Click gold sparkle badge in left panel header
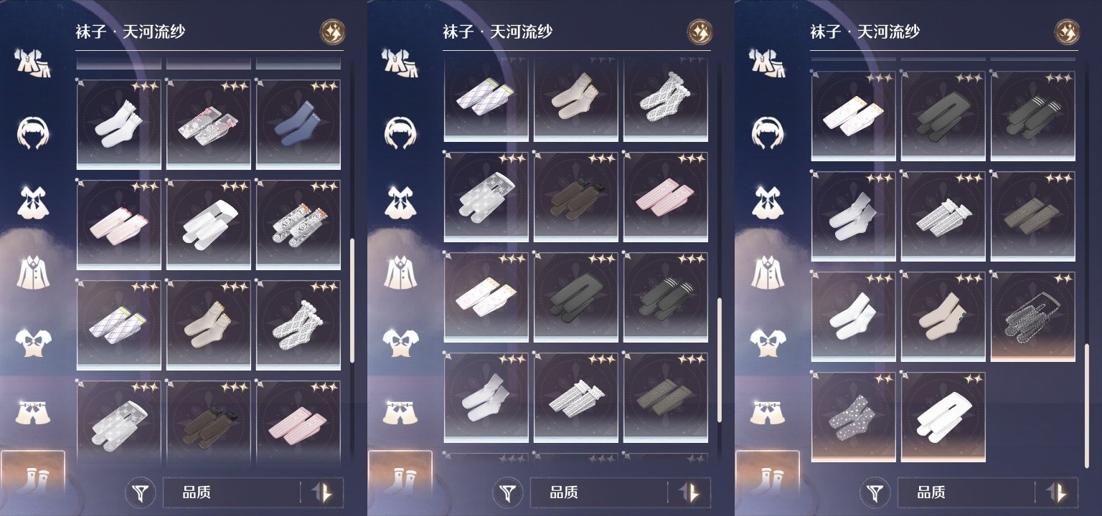Image resolution: width=1102 pixels, height=516 pixels. pyautogui.click(x=332, y=32)
